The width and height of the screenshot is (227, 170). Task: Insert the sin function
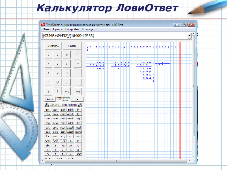click(48, 109)
